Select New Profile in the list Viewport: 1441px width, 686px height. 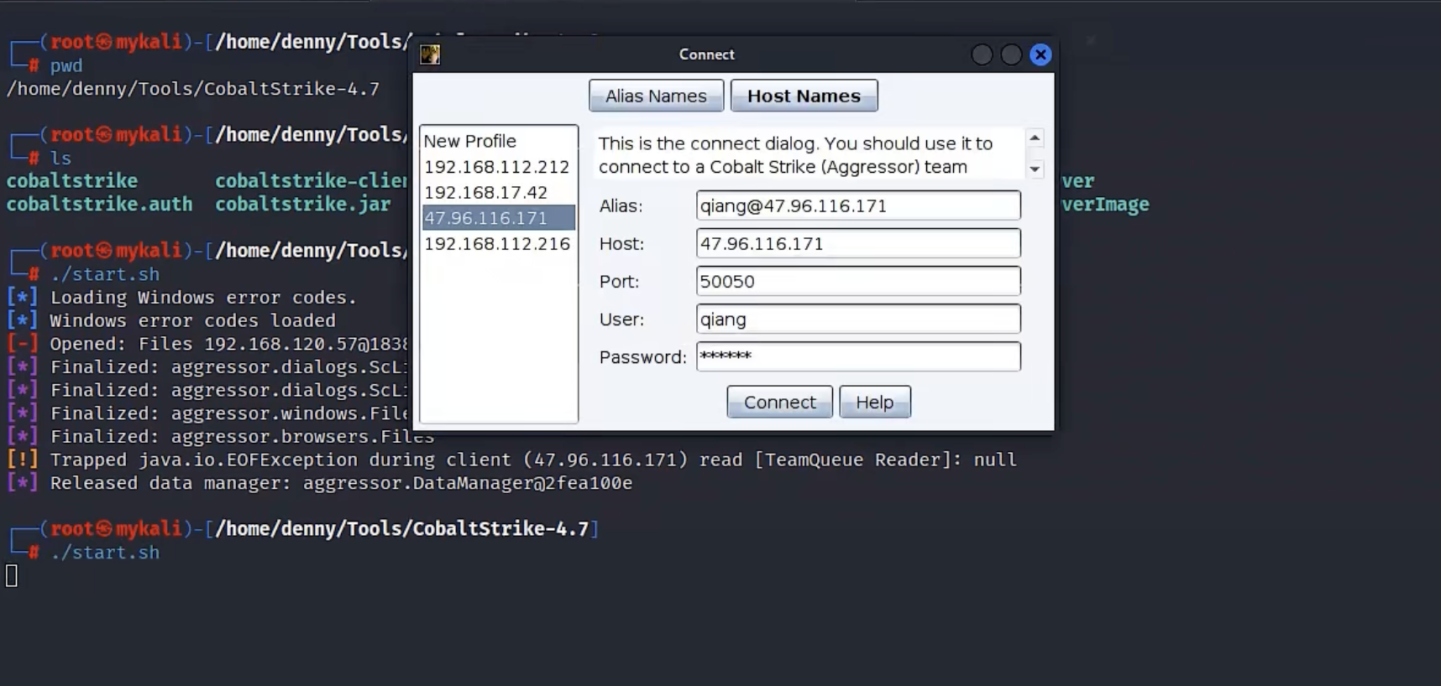pyautogui.click(x=499, y=141)
